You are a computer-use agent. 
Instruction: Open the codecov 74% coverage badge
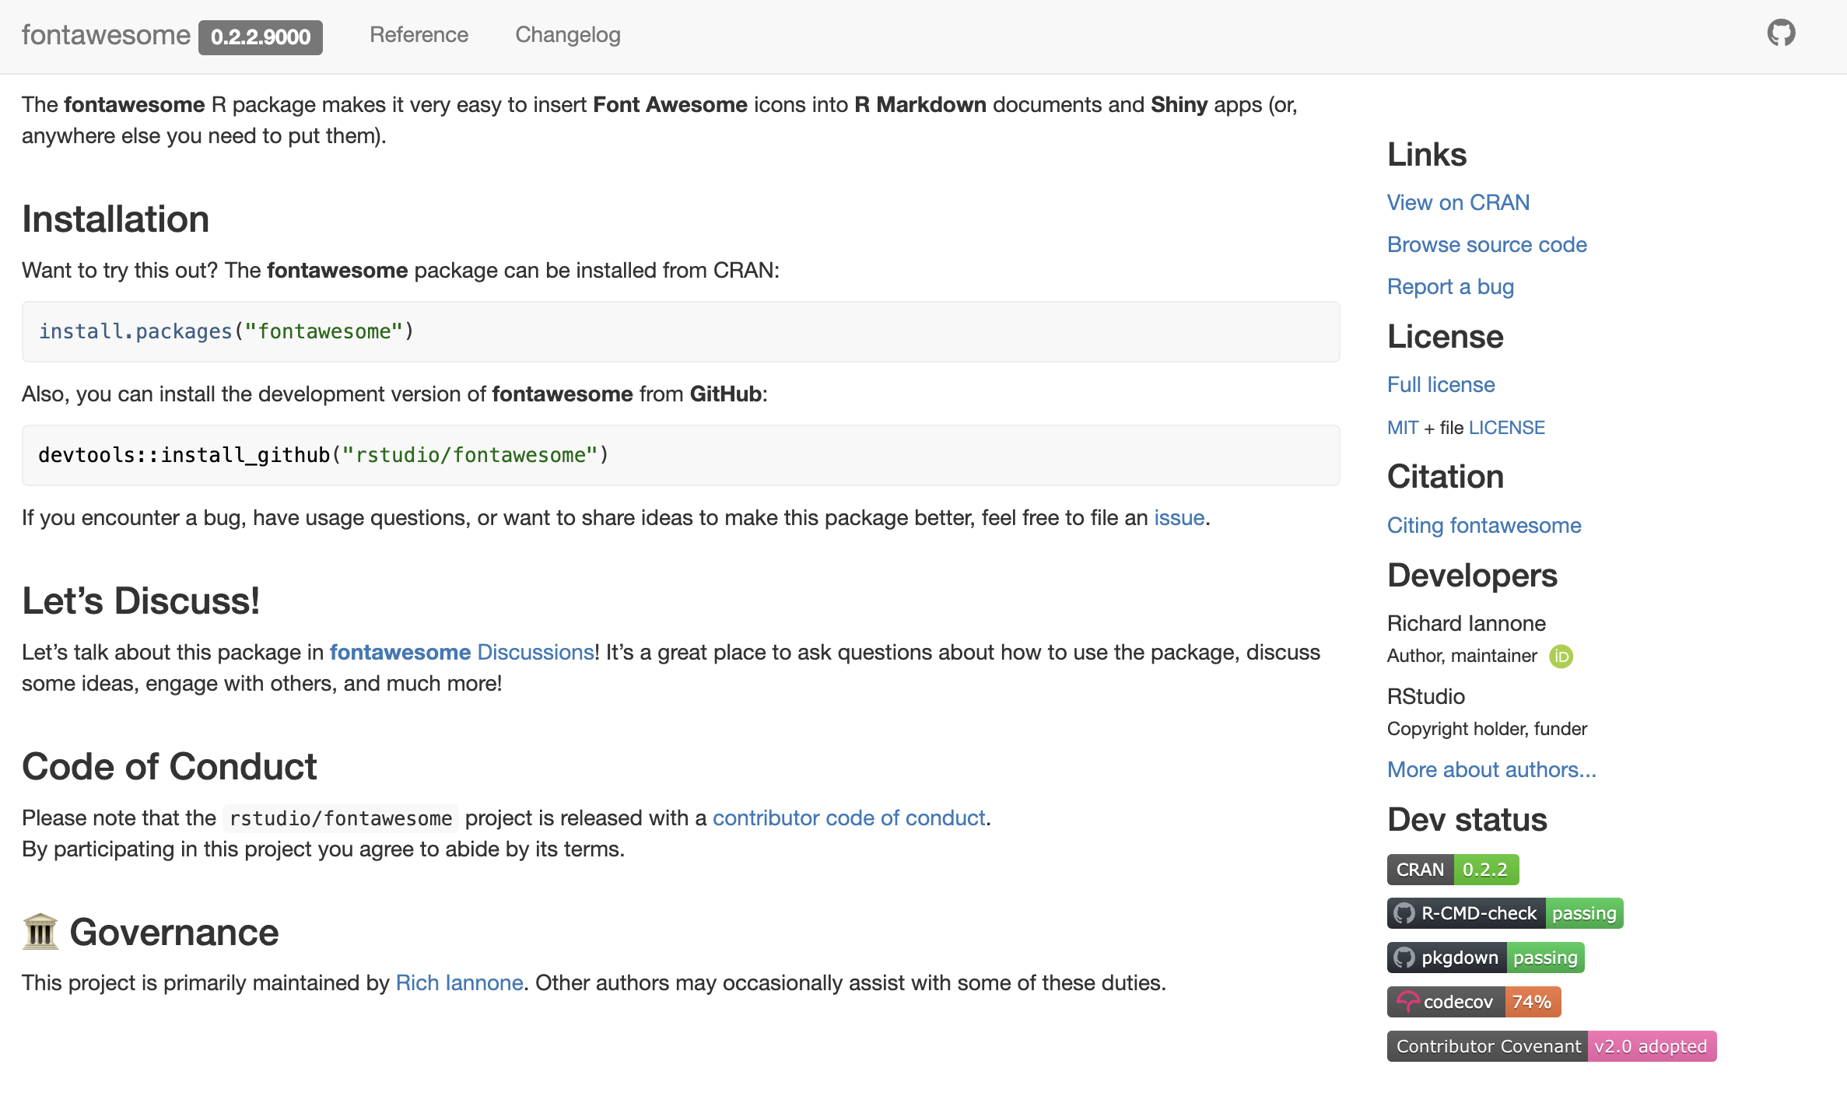coord(1473,1002)
